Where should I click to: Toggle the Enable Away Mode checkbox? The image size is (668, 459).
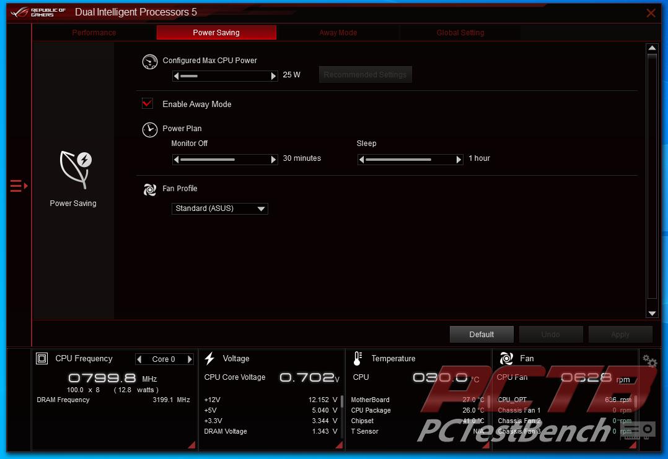click(x=147, y=103)
